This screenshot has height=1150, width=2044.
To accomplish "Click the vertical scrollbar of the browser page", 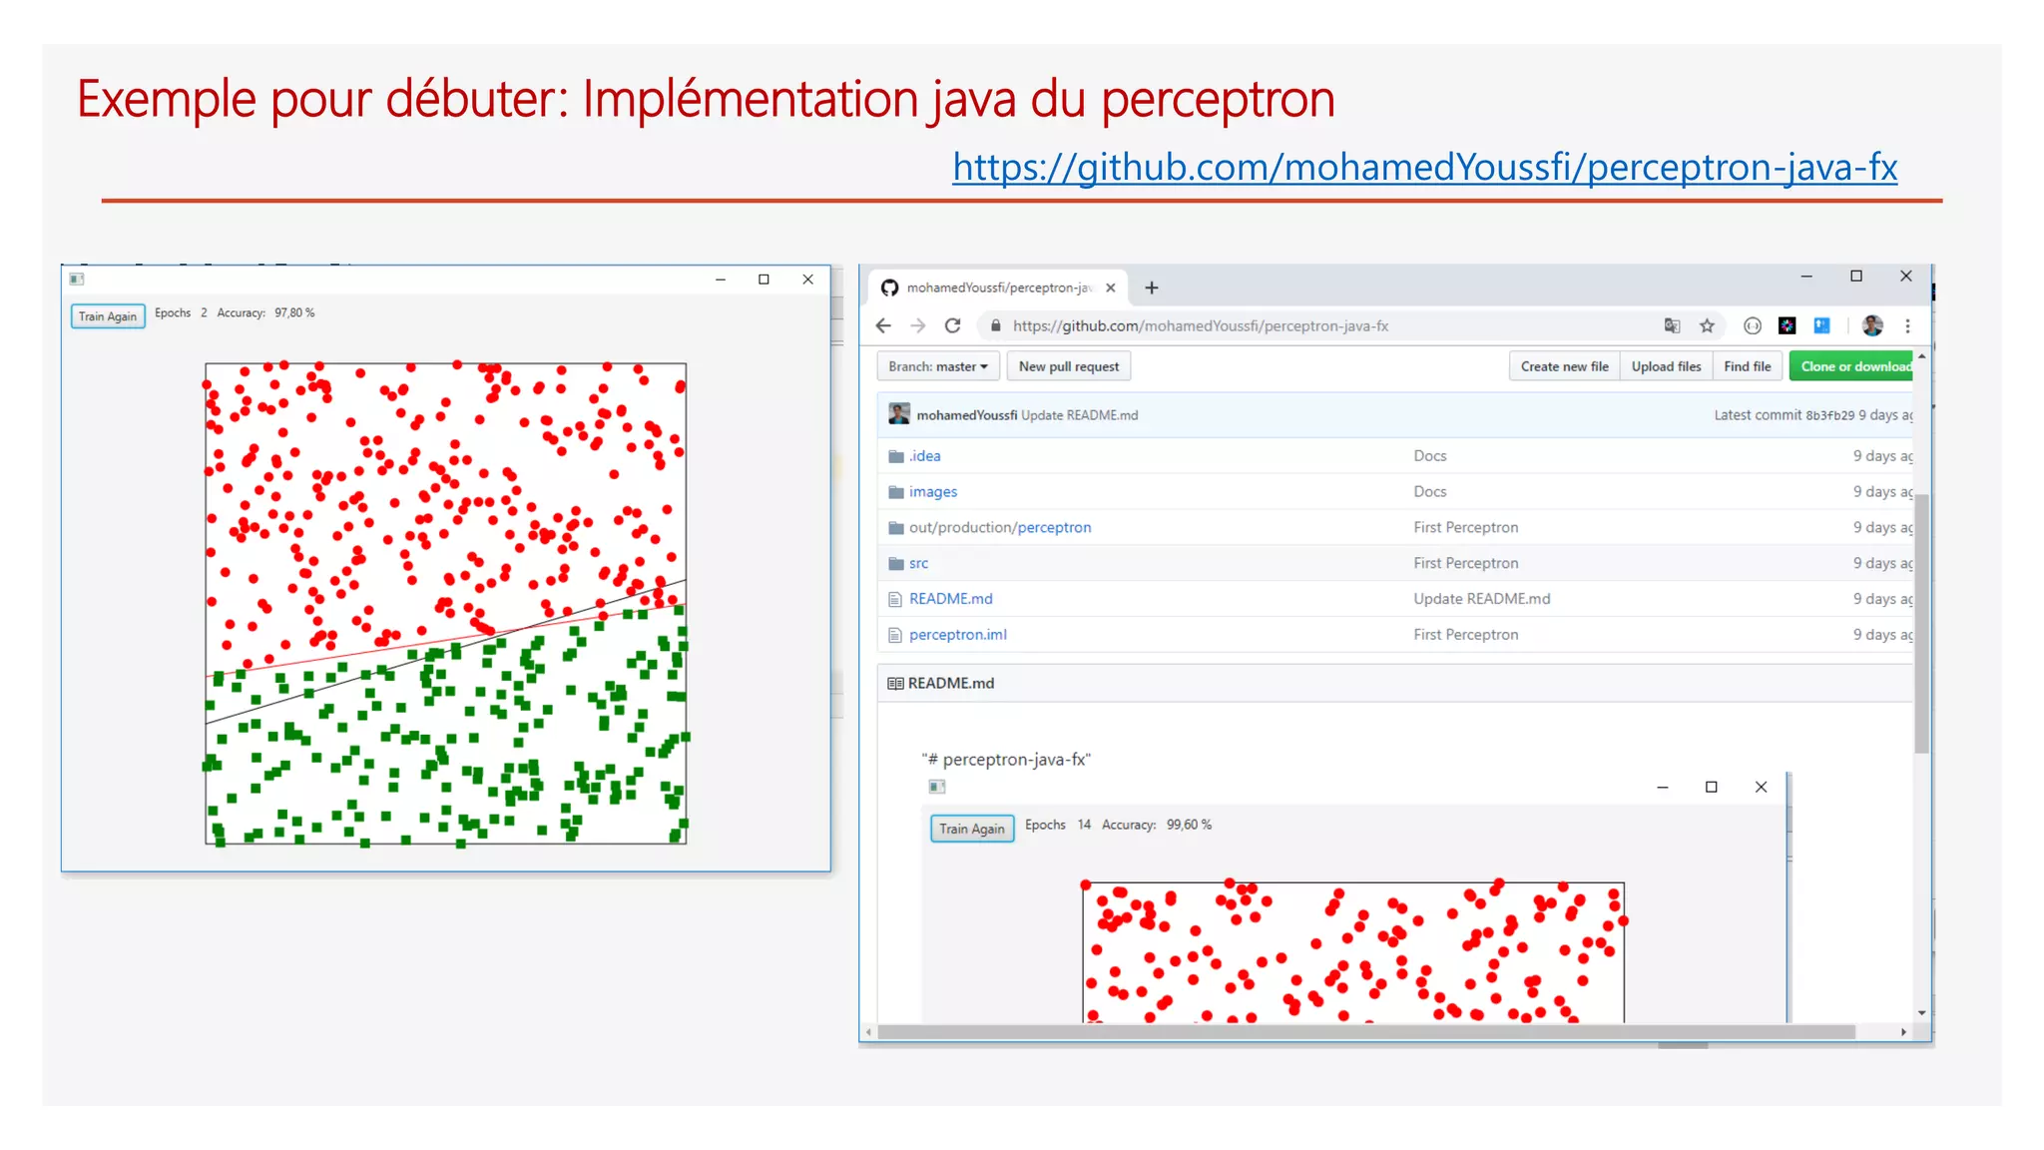I will tap(1922, 624).
